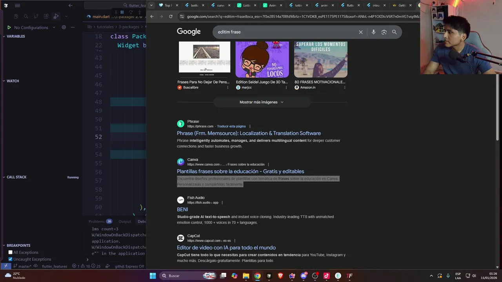
Task: Open the Buscalibre railroad image thumbnail
Action: [204, 57]
